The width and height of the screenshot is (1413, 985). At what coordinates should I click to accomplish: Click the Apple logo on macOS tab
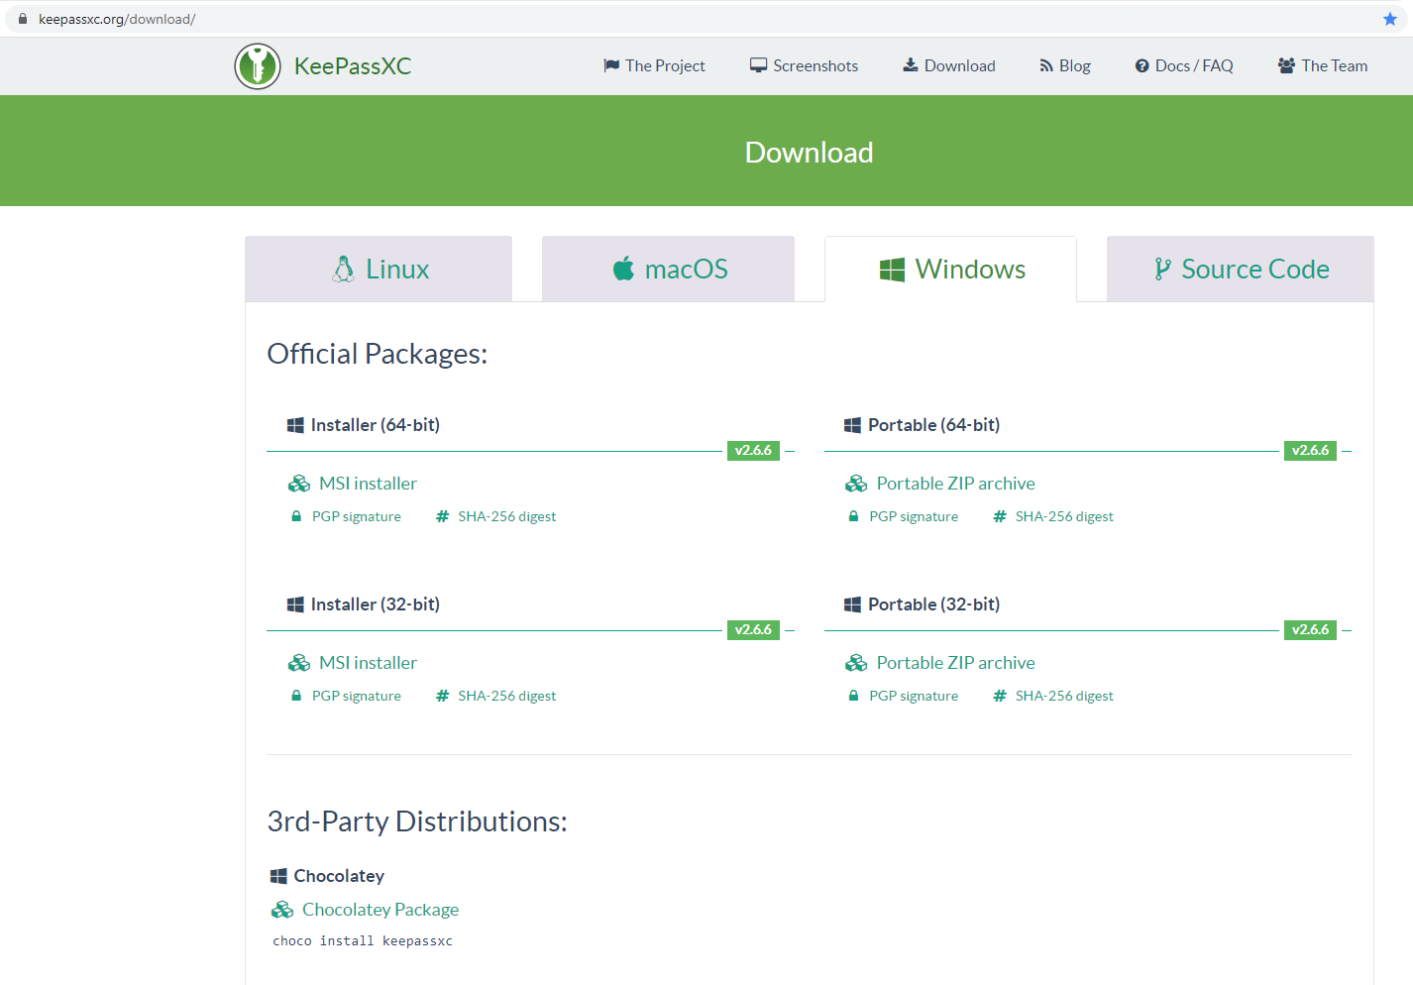623,269
